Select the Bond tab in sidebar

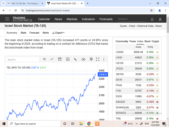coord(147,41)
